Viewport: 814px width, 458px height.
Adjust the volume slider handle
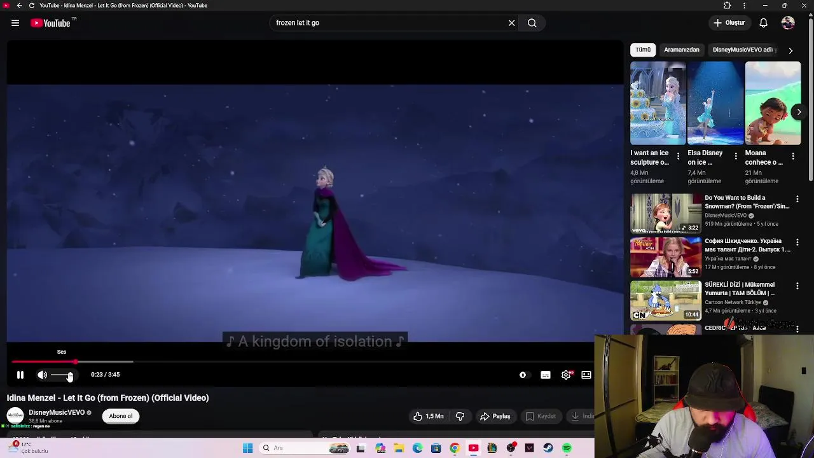point(70,375)
